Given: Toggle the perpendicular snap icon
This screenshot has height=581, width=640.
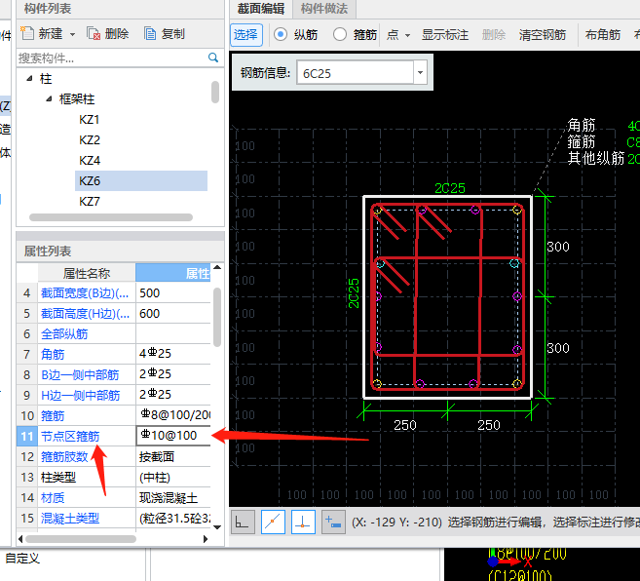Looking at the screenshot, I should [303, 522].
